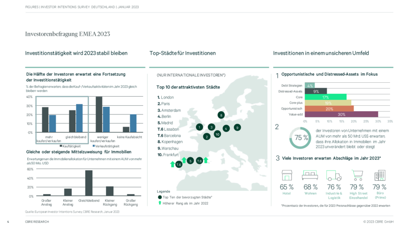The image size is (405, 228).
Task: Click page number 4 in footer
Action: (8, 222)
